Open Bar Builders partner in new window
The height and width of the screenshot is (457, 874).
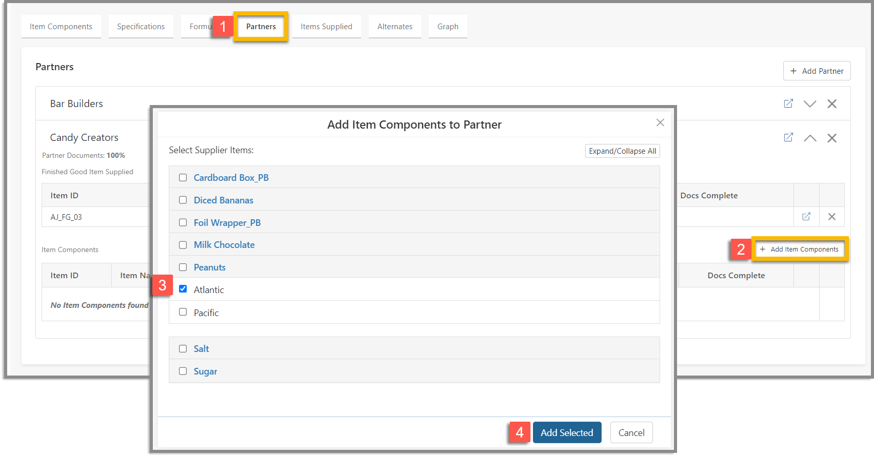click(788, 103)
